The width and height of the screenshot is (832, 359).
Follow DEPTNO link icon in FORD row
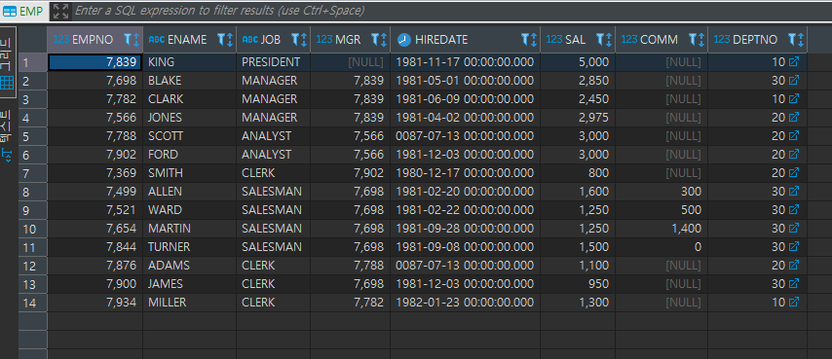pos(794,155)
